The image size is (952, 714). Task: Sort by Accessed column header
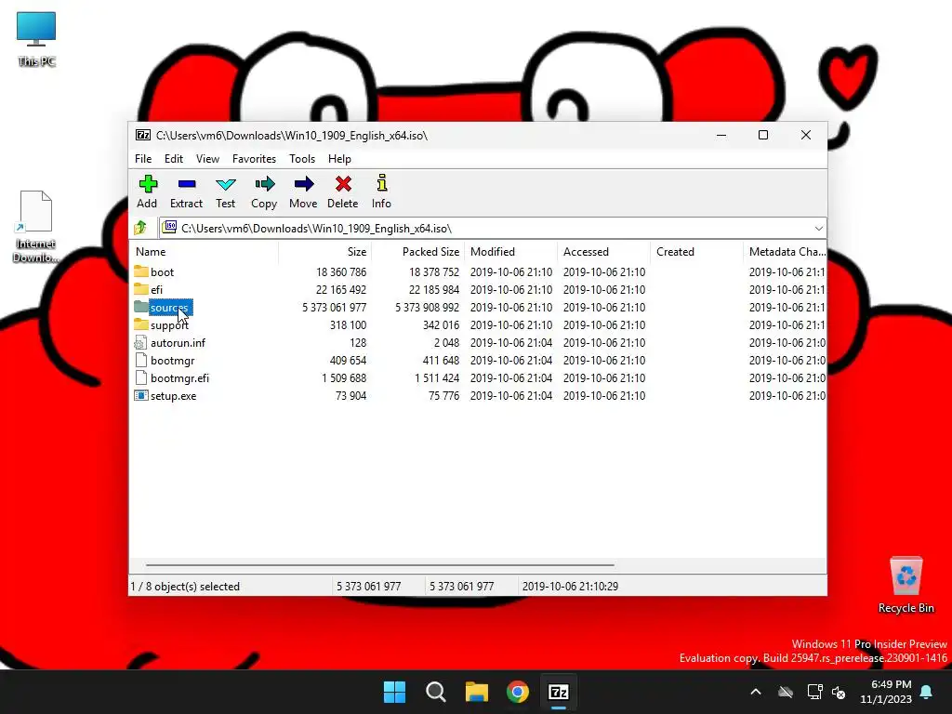click(603, 251)
